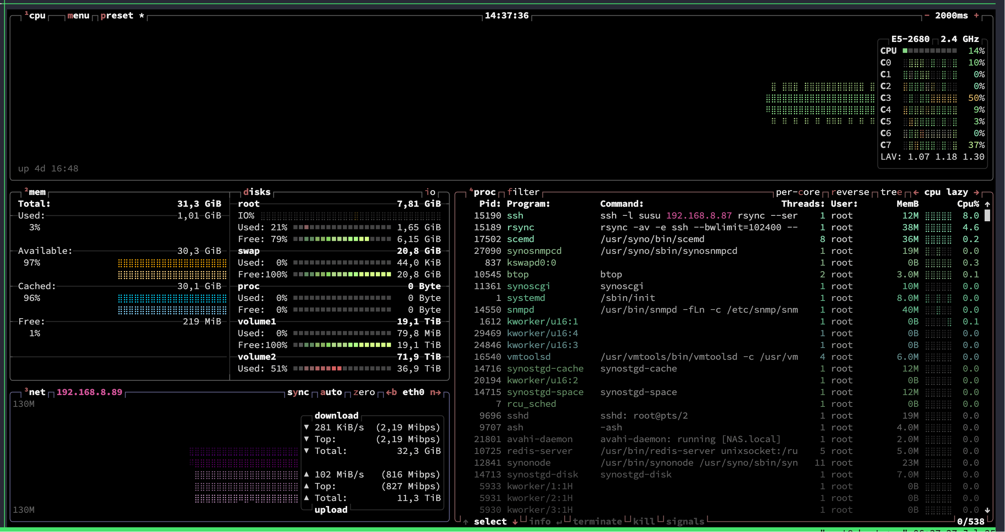1005x532 pixels.
Task: Click the Pid column header
Action: 490,204
